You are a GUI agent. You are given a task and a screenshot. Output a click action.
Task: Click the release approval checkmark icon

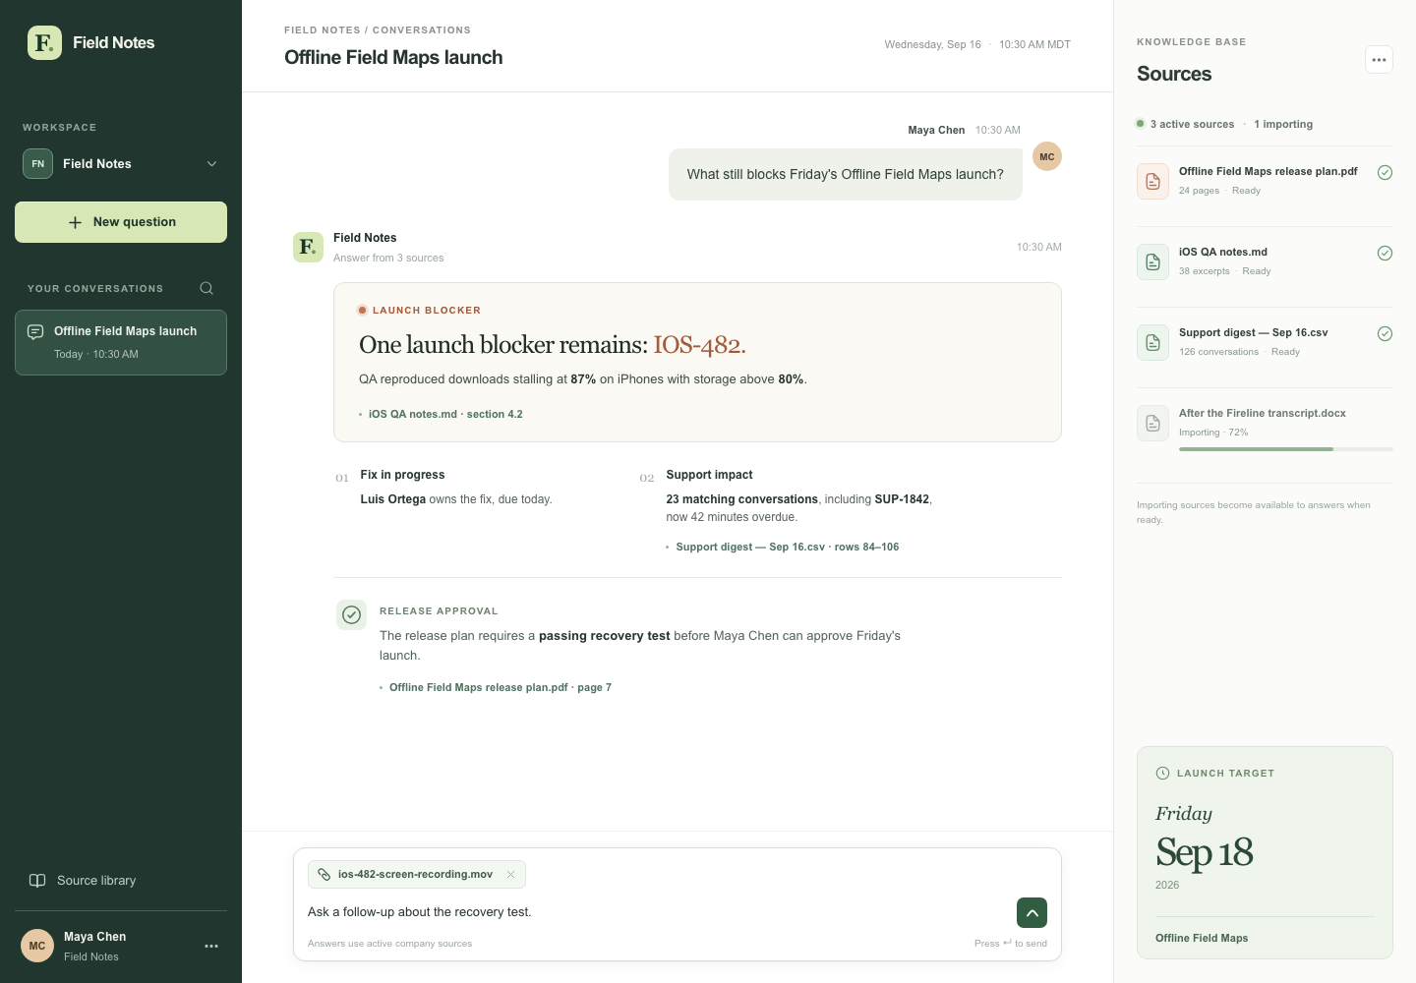(351, 615)
